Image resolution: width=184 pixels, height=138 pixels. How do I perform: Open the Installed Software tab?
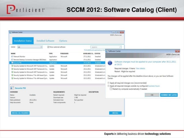click(45, 41)
